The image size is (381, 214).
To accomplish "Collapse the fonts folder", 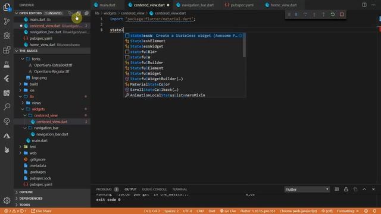I will point(23,59).
